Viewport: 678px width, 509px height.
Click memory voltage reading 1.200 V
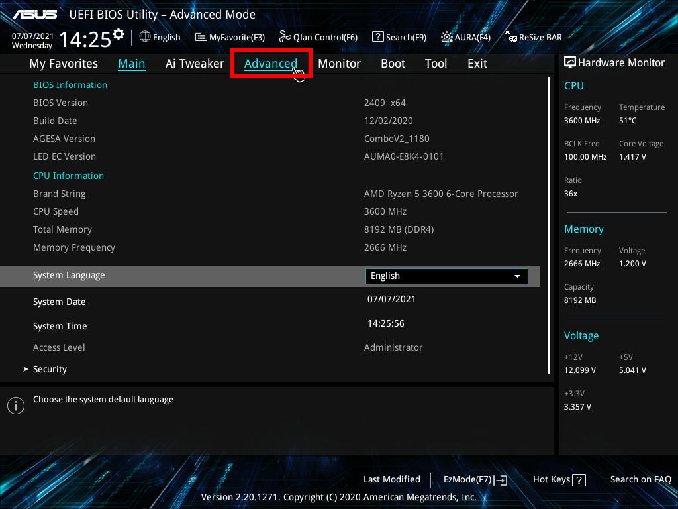point(632,264)
